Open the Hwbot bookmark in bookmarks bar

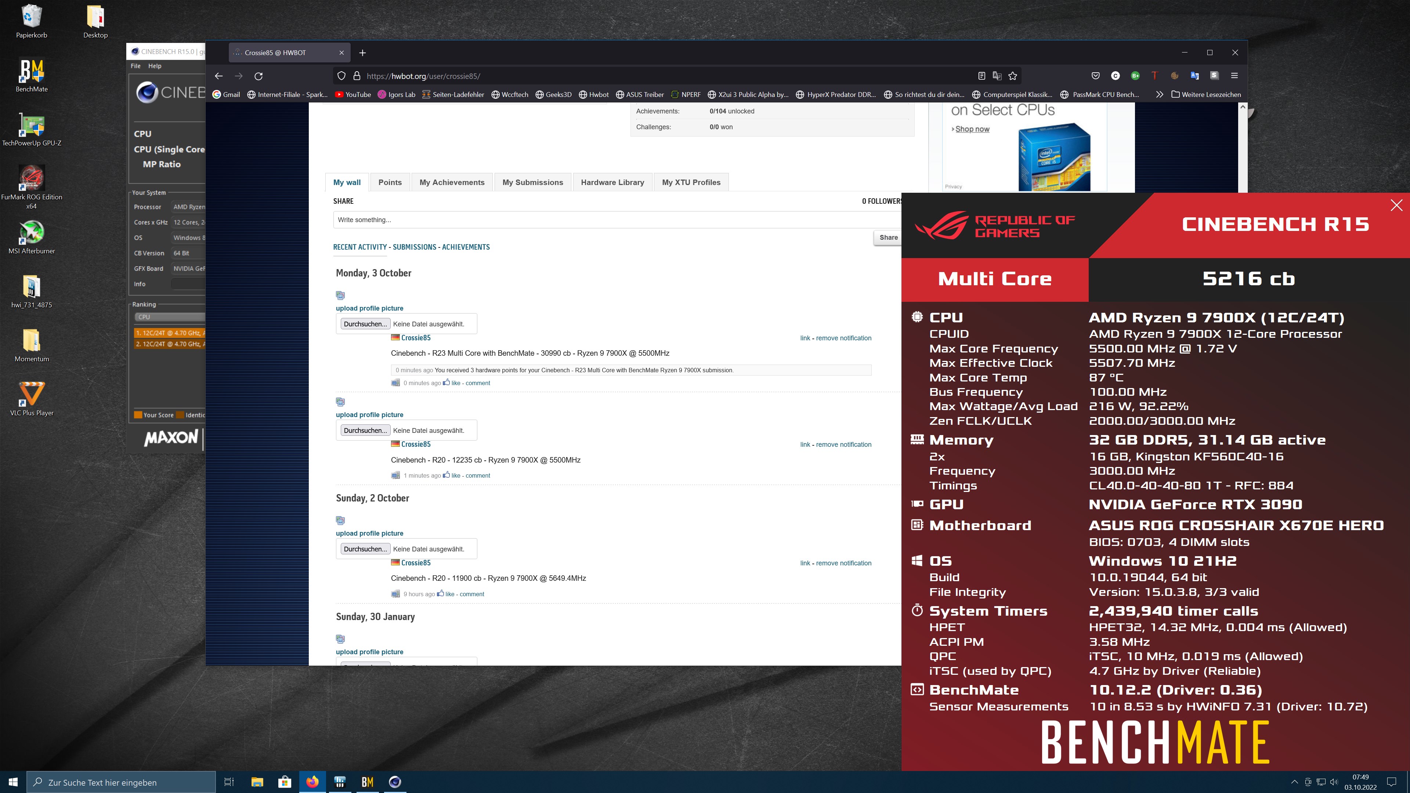tap(594, 94)
